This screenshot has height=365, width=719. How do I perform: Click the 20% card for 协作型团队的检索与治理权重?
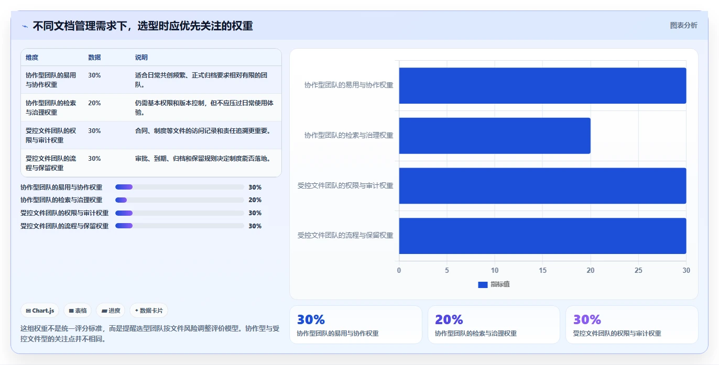coord(494,325)
